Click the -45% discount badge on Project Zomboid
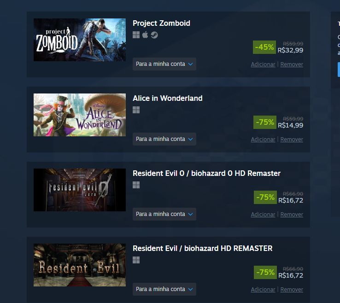 coord(264,47)
